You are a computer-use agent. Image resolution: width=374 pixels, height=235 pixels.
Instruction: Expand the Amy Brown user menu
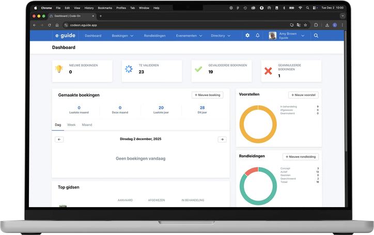point(303,36)
